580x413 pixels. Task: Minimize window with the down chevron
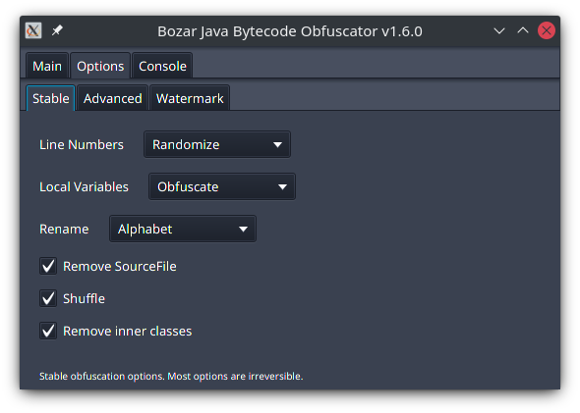coord(499,31)
